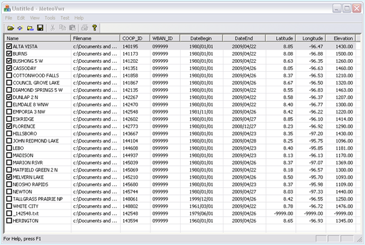Sort by DateBegin column header
Viewport: 365px width, 245px height.
[201, 39]
